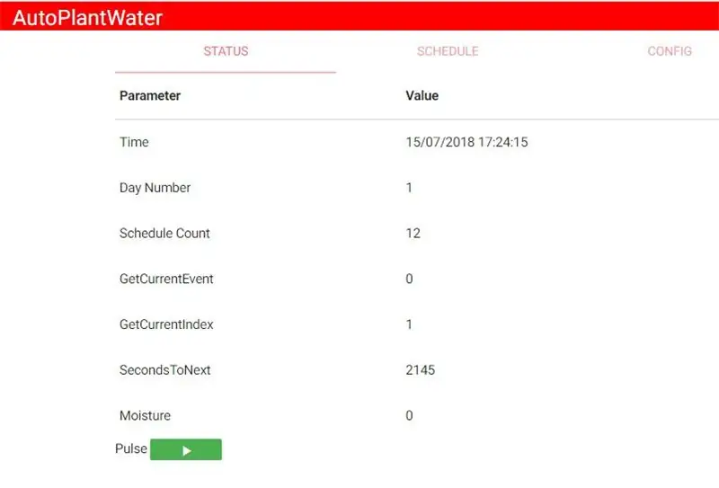Select the GetCurrentIndex parameter label
719x488 pixels.
click(x=166, y=324)
